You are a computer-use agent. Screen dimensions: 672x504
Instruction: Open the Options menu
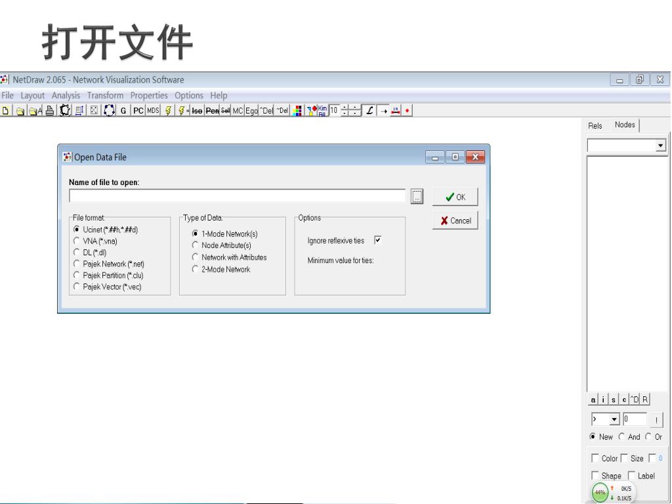188,95
